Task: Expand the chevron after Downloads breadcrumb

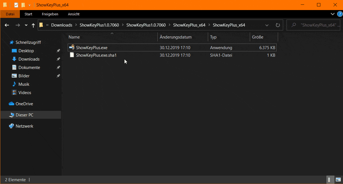Action: click(x=76, y=25)
